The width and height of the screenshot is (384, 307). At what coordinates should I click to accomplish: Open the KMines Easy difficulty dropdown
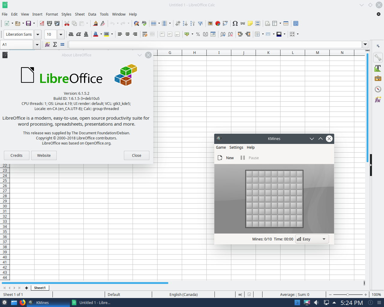[x=312, y=239]
